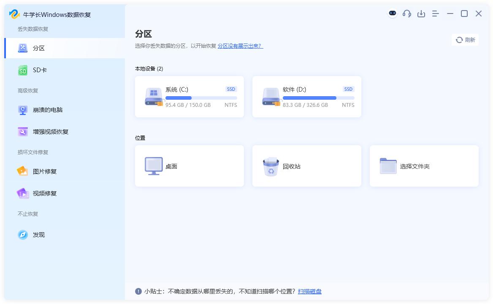Image resolution: width=493 pixels, height=304 pixels.
Task: Click the 图片修复 photo repair icon
Action: (22, 171)
